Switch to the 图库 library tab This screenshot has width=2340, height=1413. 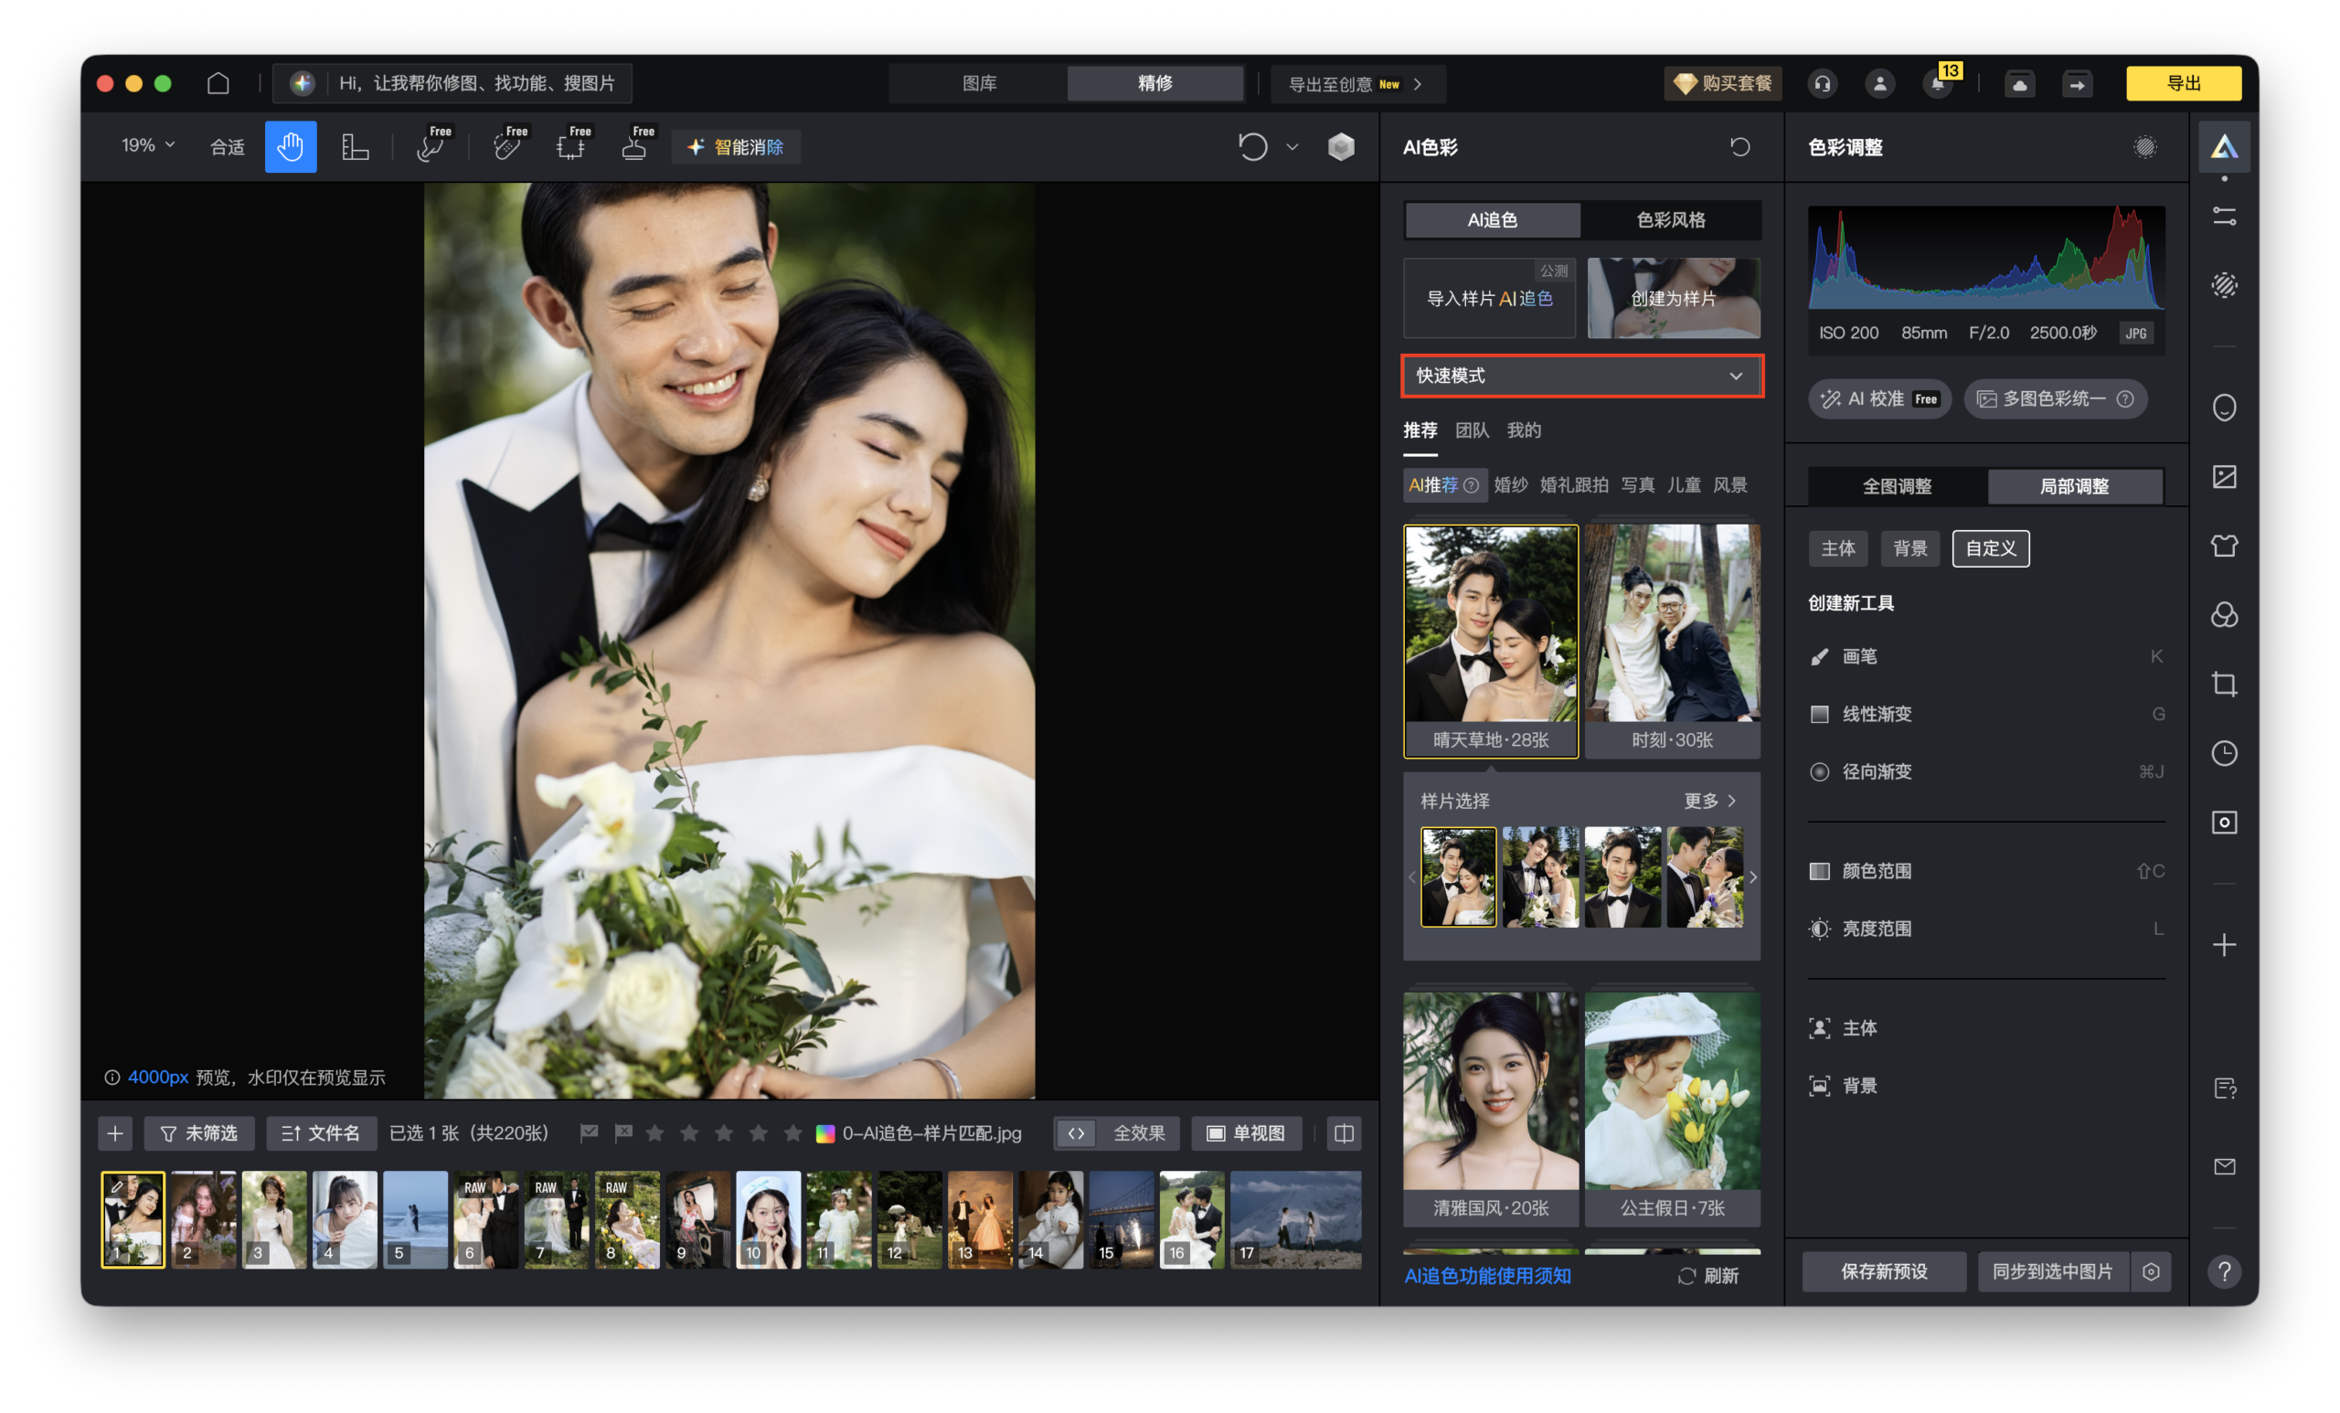979,83
